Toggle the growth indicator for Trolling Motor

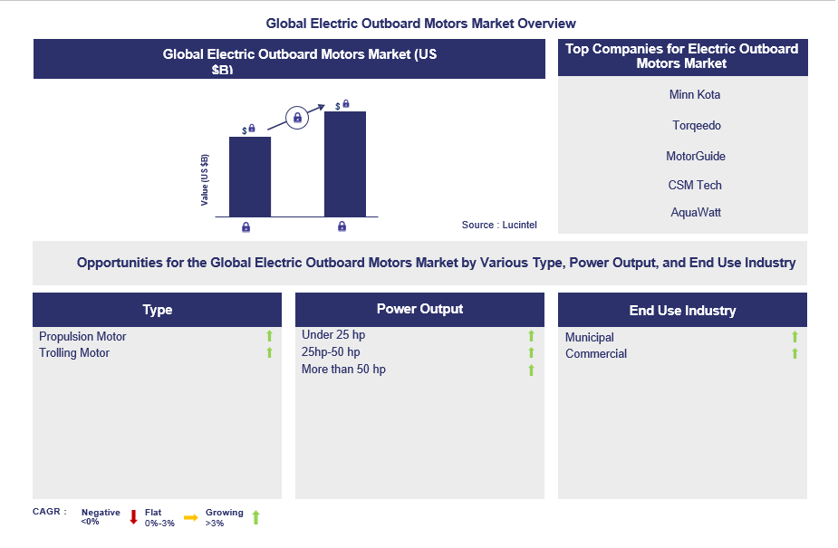point(269,352)
